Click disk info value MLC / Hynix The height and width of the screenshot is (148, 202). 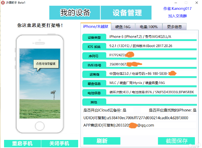137,83
